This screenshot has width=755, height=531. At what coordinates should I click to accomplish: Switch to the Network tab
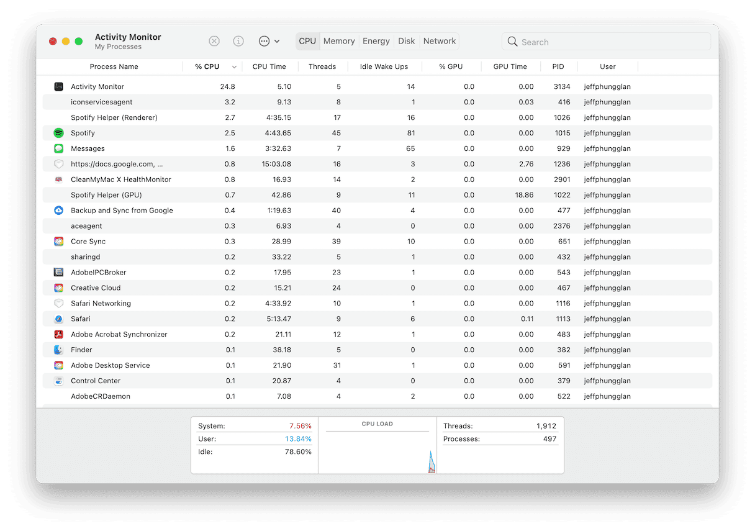(440, 41)
